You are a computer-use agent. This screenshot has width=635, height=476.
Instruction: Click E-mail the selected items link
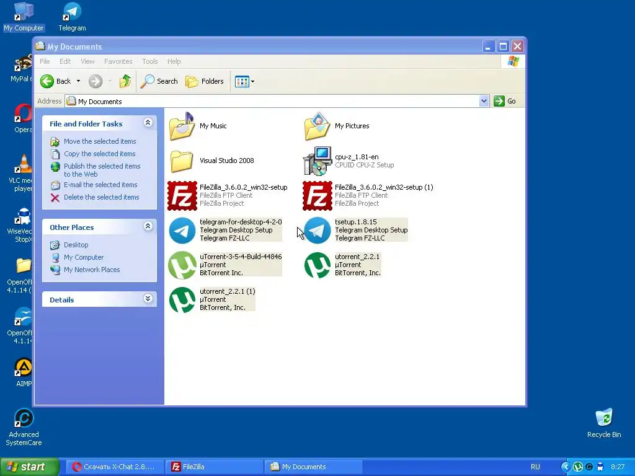click(100, 185)
